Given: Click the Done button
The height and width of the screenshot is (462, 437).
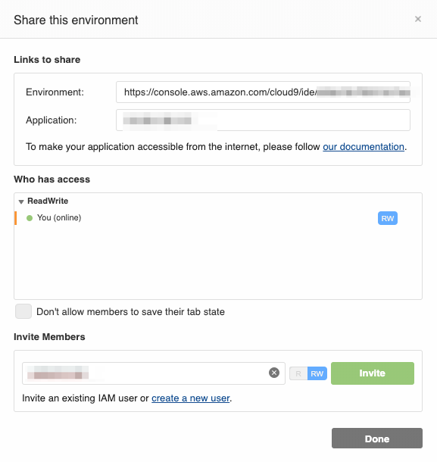Looking at the screenshot, I should 377,438.
